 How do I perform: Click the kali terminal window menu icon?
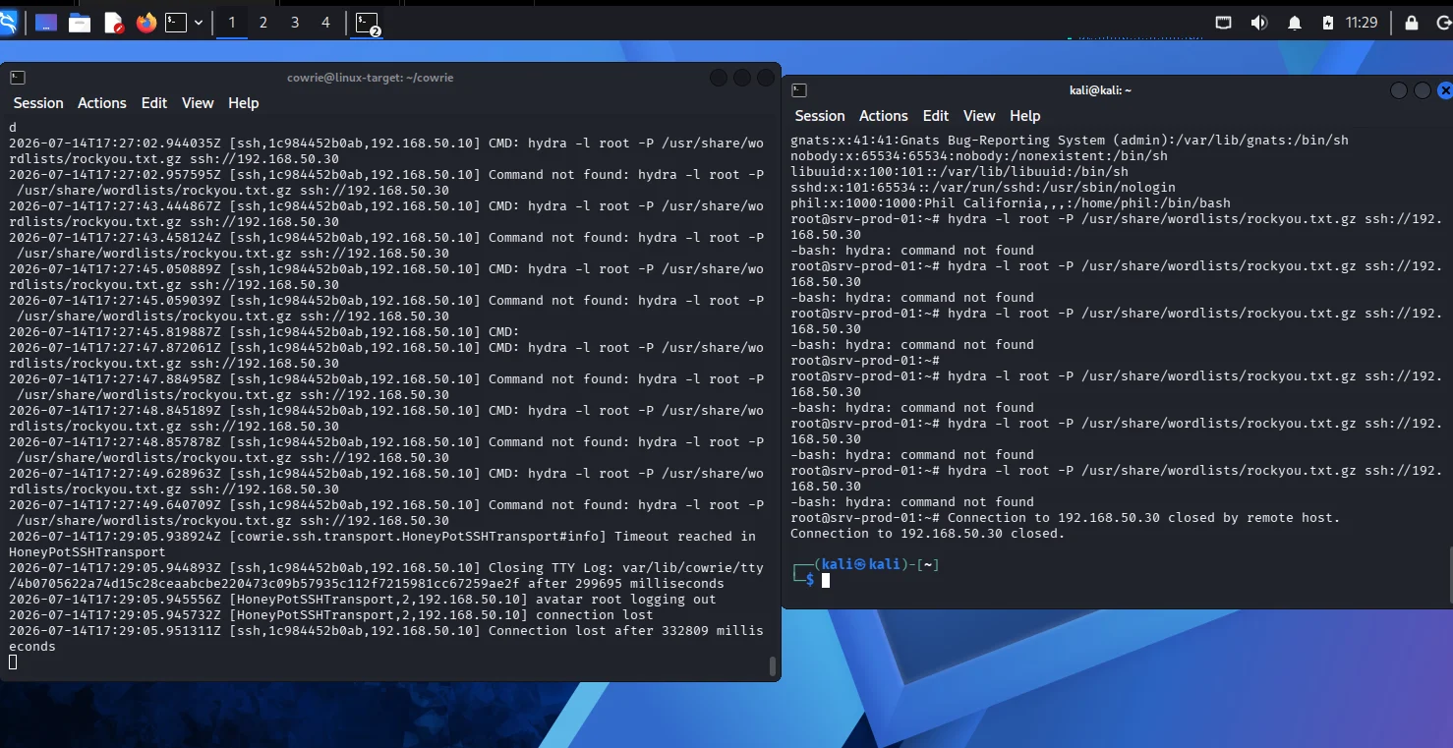coord(799,90)
